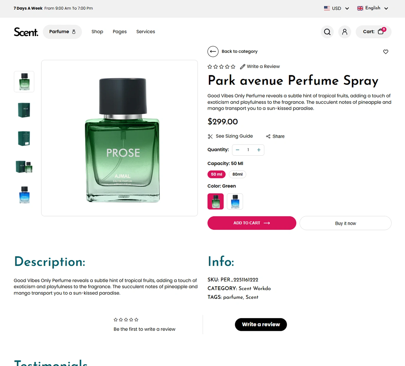Expand the English language dropdown

tap(372, 8)
